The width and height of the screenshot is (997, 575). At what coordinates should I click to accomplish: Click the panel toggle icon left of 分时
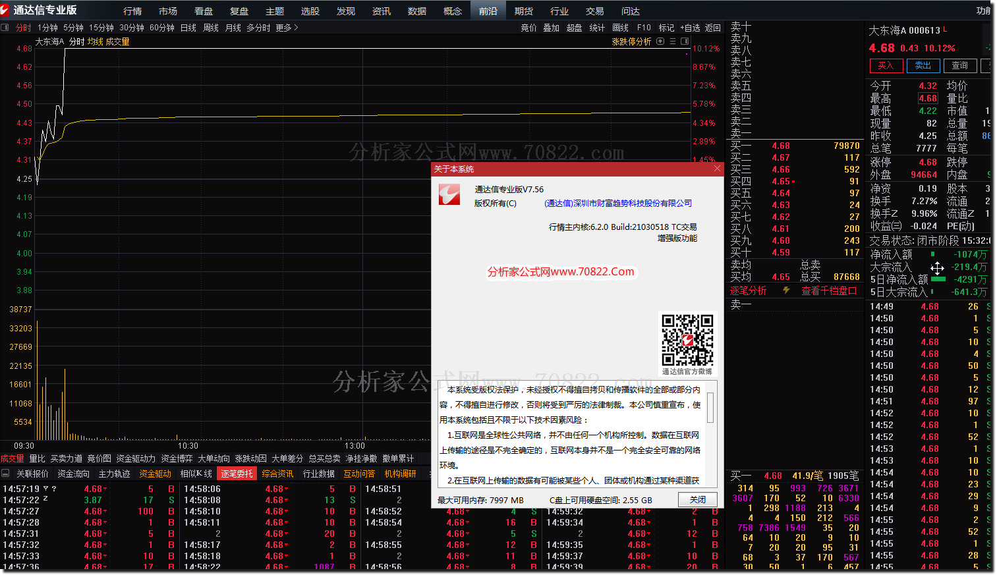pos(5,28)
